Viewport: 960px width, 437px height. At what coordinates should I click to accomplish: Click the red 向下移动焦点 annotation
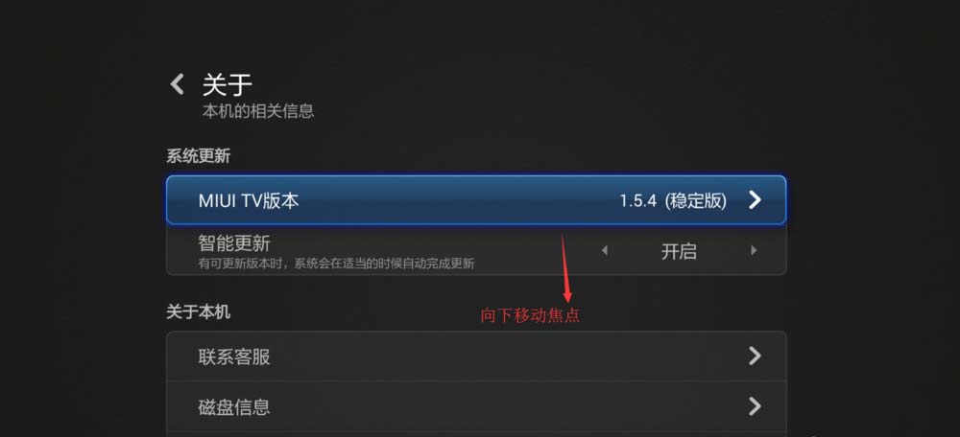click(x=530, y=315)
